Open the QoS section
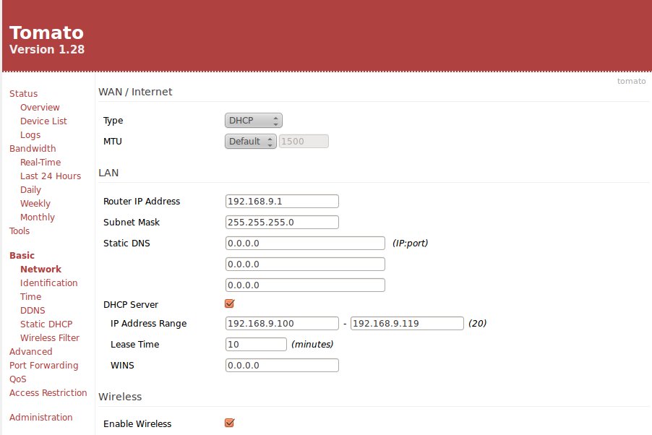The height and width of the screenshot is (435, 652). pyautogui.click(x=18, y=379)
